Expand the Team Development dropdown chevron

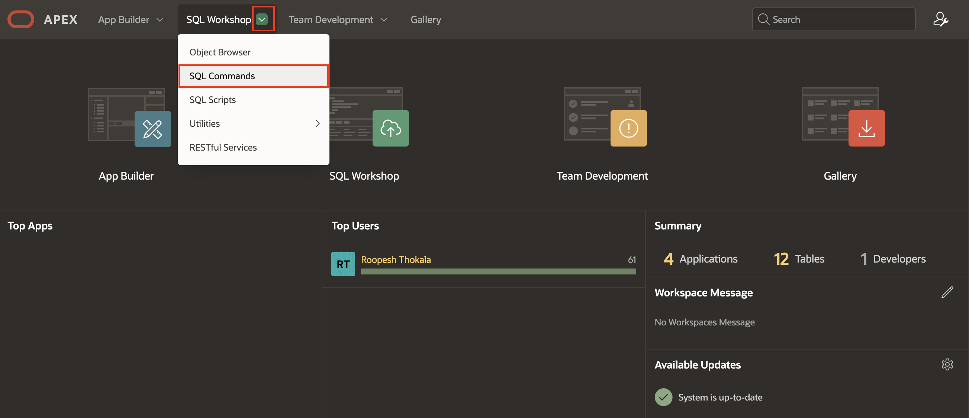384,20
